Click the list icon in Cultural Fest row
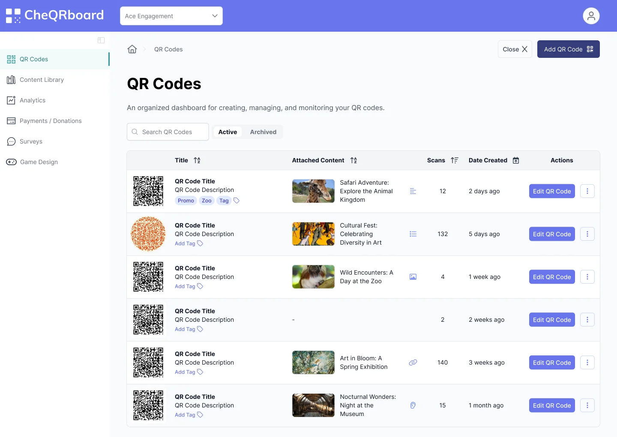 pos(413,234)
